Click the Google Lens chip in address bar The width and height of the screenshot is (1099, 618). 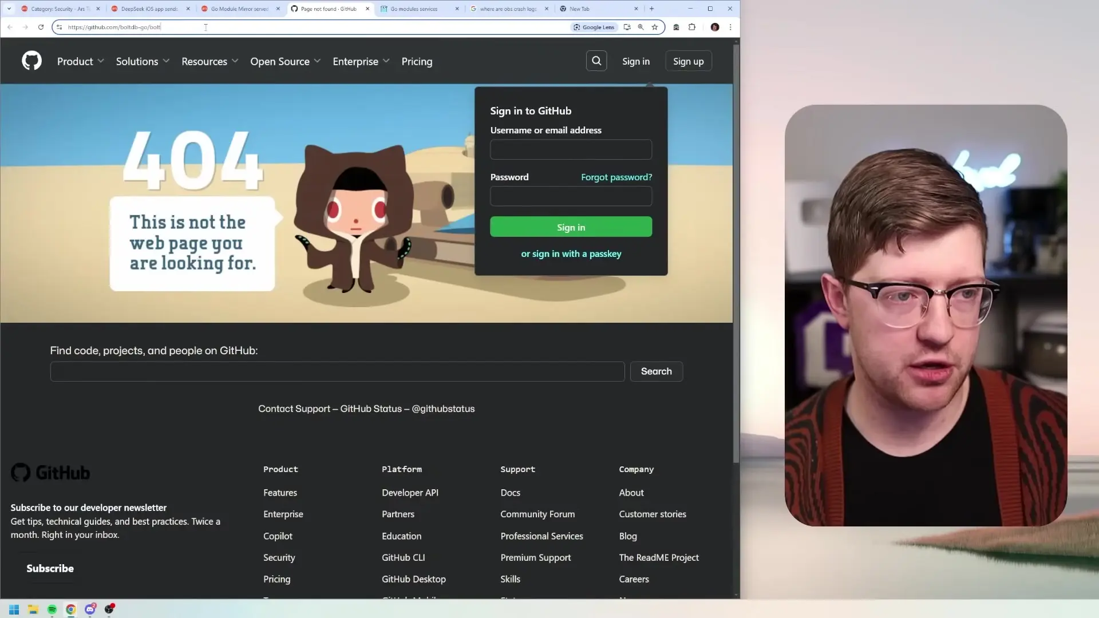[594, 27]
